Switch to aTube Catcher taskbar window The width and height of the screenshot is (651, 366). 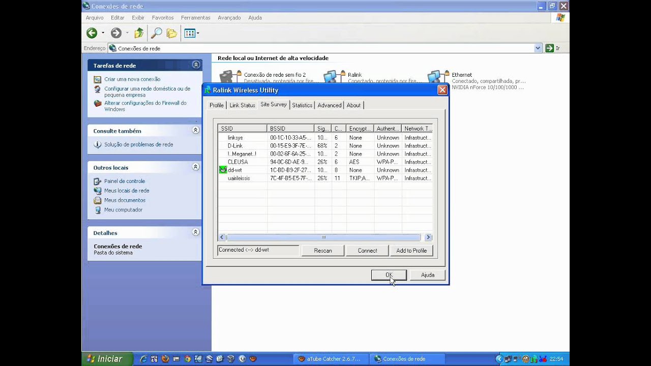point(331,359)
